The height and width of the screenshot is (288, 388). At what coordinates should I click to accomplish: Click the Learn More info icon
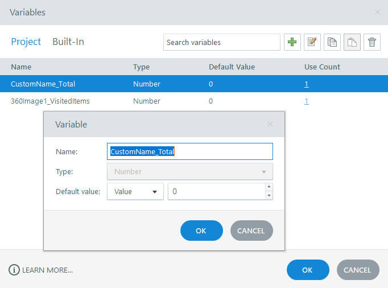[14, 270]
